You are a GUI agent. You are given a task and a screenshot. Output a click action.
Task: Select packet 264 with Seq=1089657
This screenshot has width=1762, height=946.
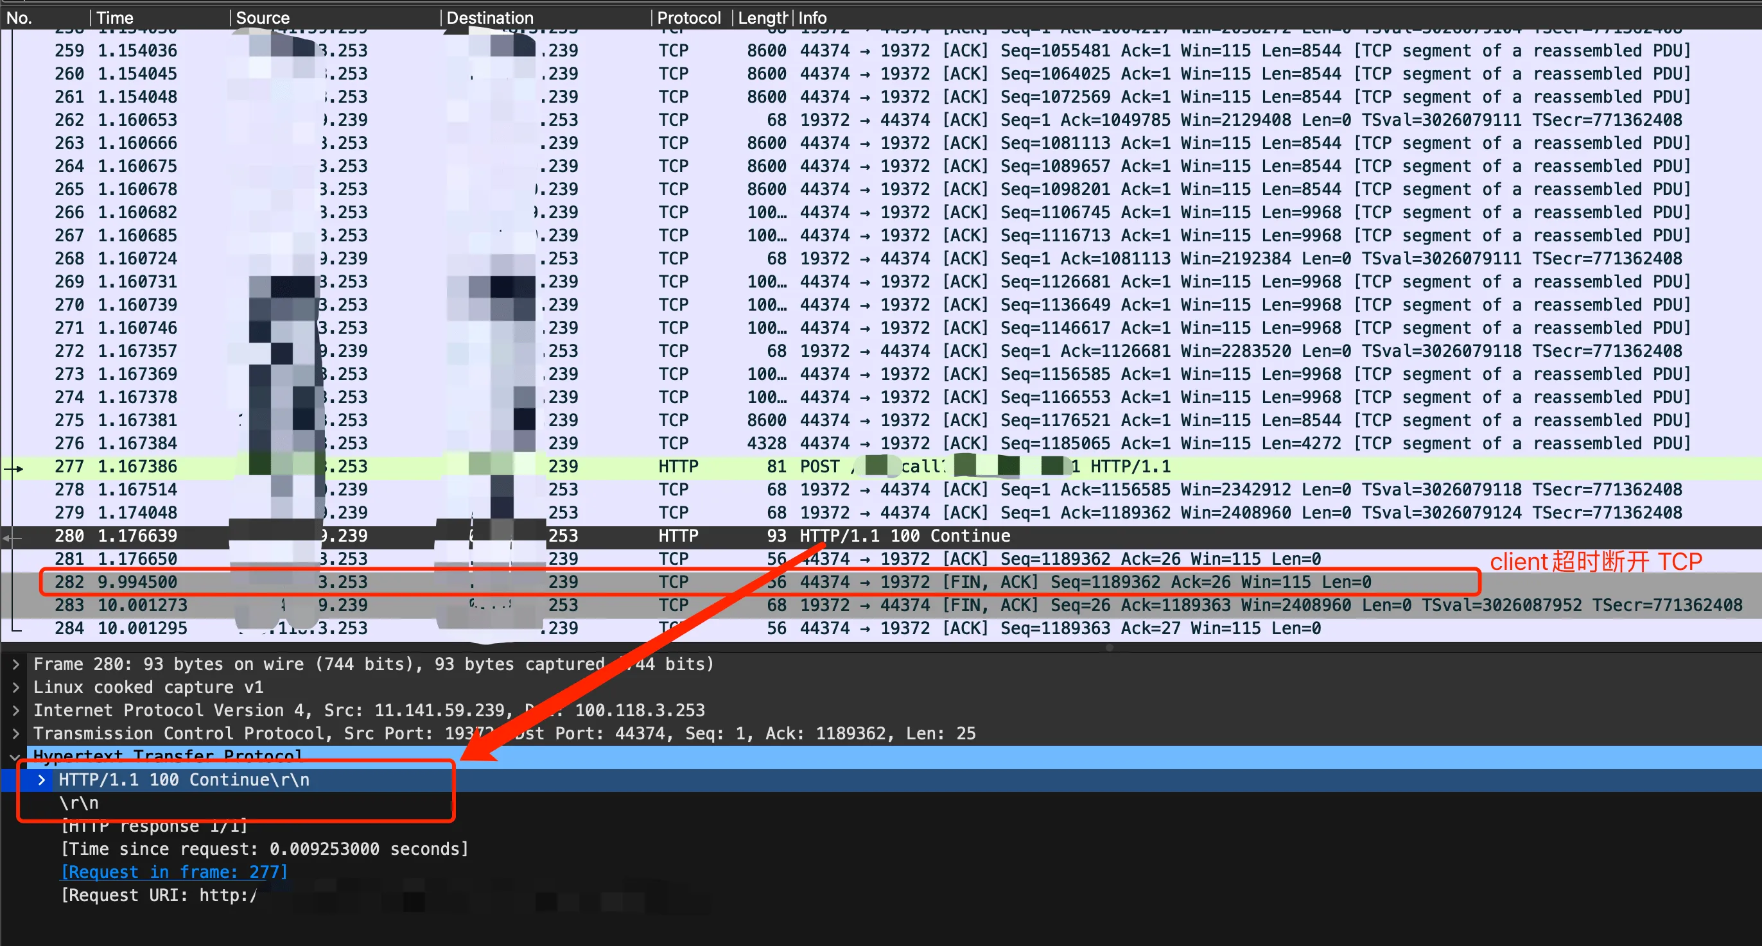pyautogui.click(x=881, y=166)
